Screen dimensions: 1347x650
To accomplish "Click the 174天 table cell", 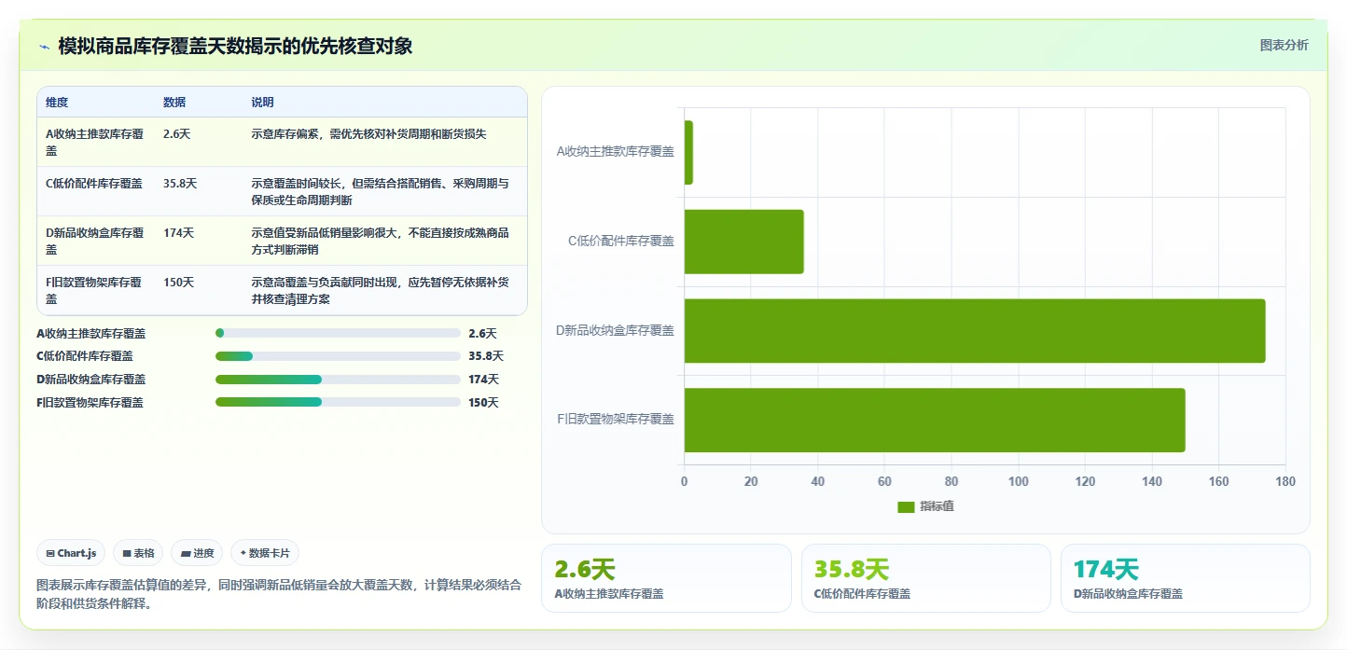I will pyautogui.click(x=178, y=233).
